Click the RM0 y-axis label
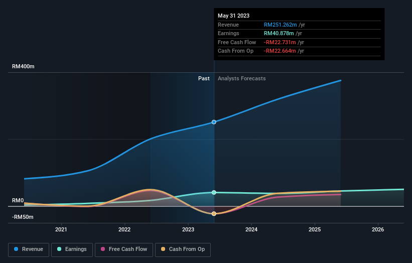 click(x=18, y=200)
